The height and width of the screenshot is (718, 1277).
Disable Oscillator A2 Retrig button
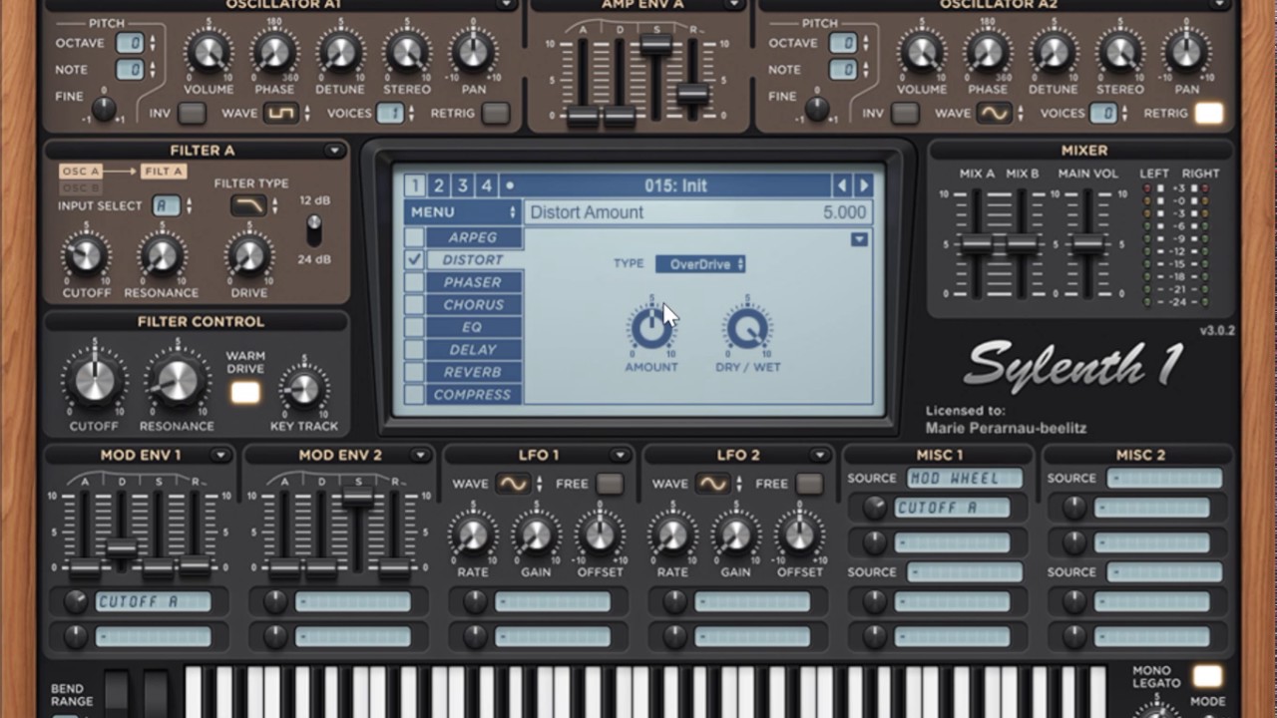pyautogui.click(x=1209, y=113)
